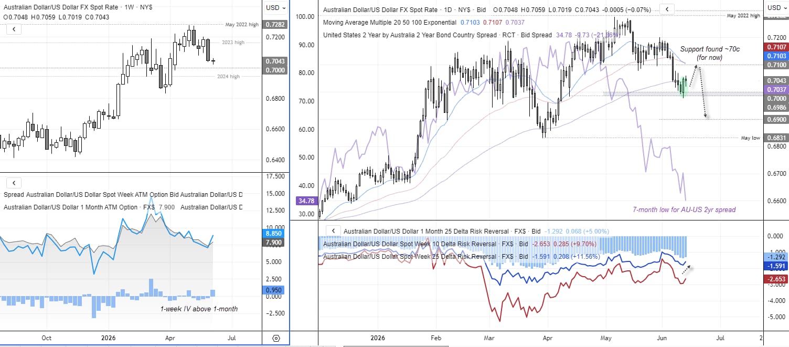The width and height of the screenshot is (789, 347).
Task: Click the 0.7000 price label on weekly axis
Action: coord(275,70)
